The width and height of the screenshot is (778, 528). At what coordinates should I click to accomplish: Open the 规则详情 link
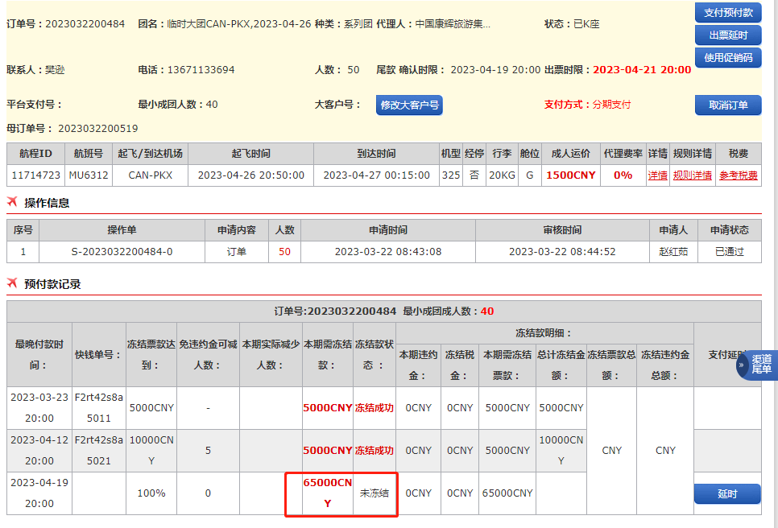tap(692, 175)
